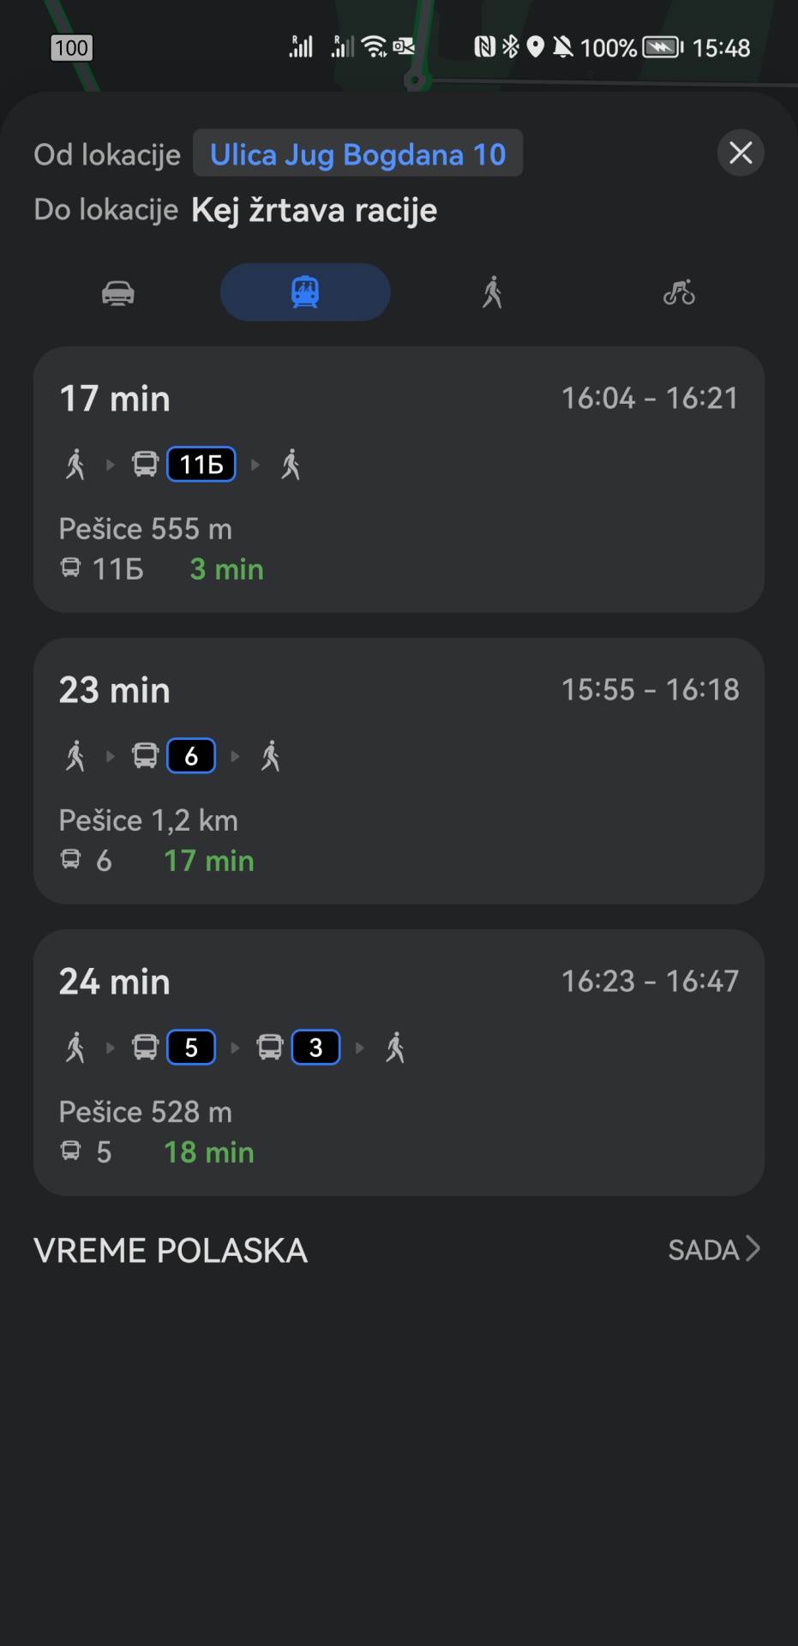Tap the VREME POLASKA label
The image size is (798, 1646).
(x=171, y=1251)
